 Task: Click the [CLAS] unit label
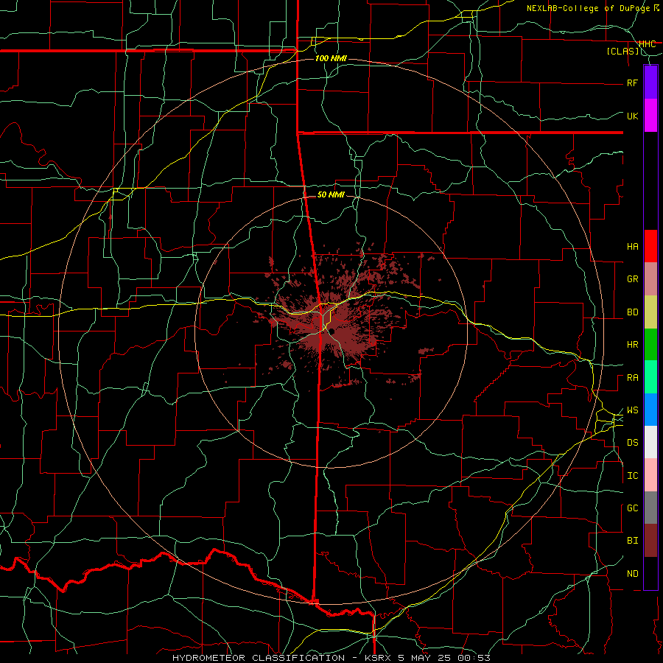point(622,51)
